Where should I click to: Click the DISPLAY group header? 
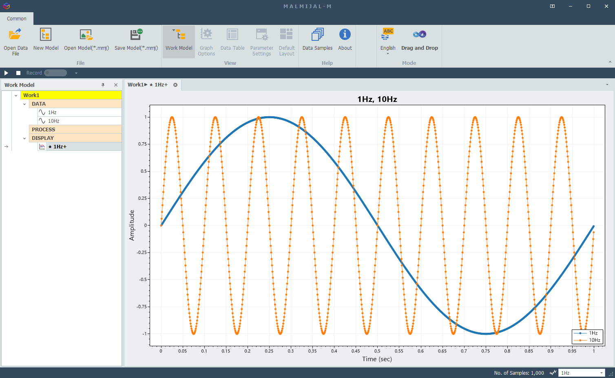[x=75, y=138]
